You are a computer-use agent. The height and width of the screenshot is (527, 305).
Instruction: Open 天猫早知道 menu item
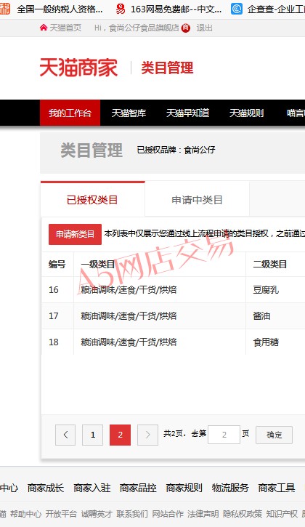click(x=188, y=113)
